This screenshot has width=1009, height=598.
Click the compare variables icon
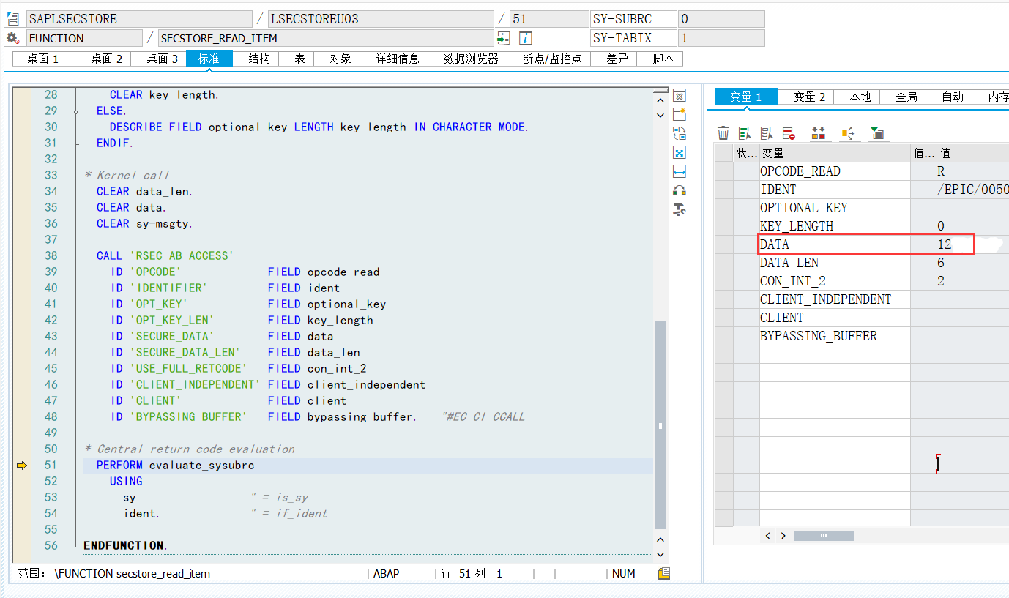[819, 133]
